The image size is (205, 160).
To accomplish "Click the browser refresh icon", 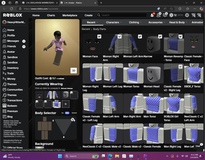I will coord(11,9).
